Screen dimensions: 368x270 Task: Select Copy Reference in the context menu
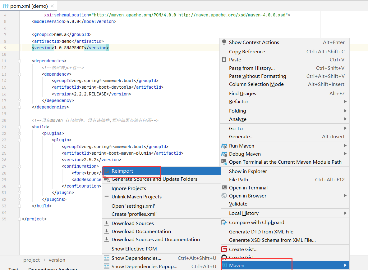tap(284, 51)
